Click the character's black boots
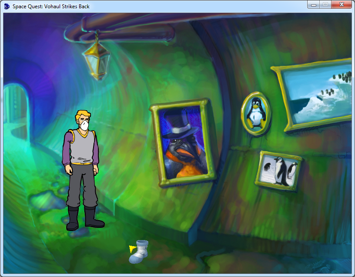 85,218
